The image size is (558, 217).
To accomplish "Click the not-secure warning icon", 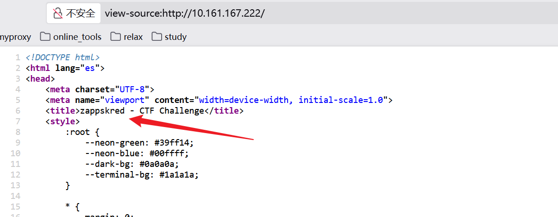I will coord(58,13).
